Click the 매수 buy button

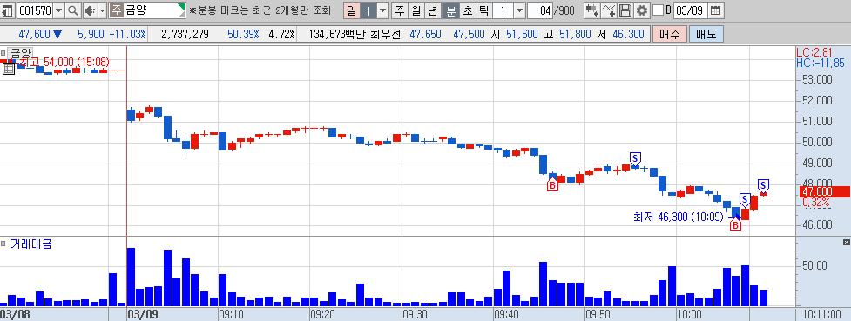coord(671,34)
